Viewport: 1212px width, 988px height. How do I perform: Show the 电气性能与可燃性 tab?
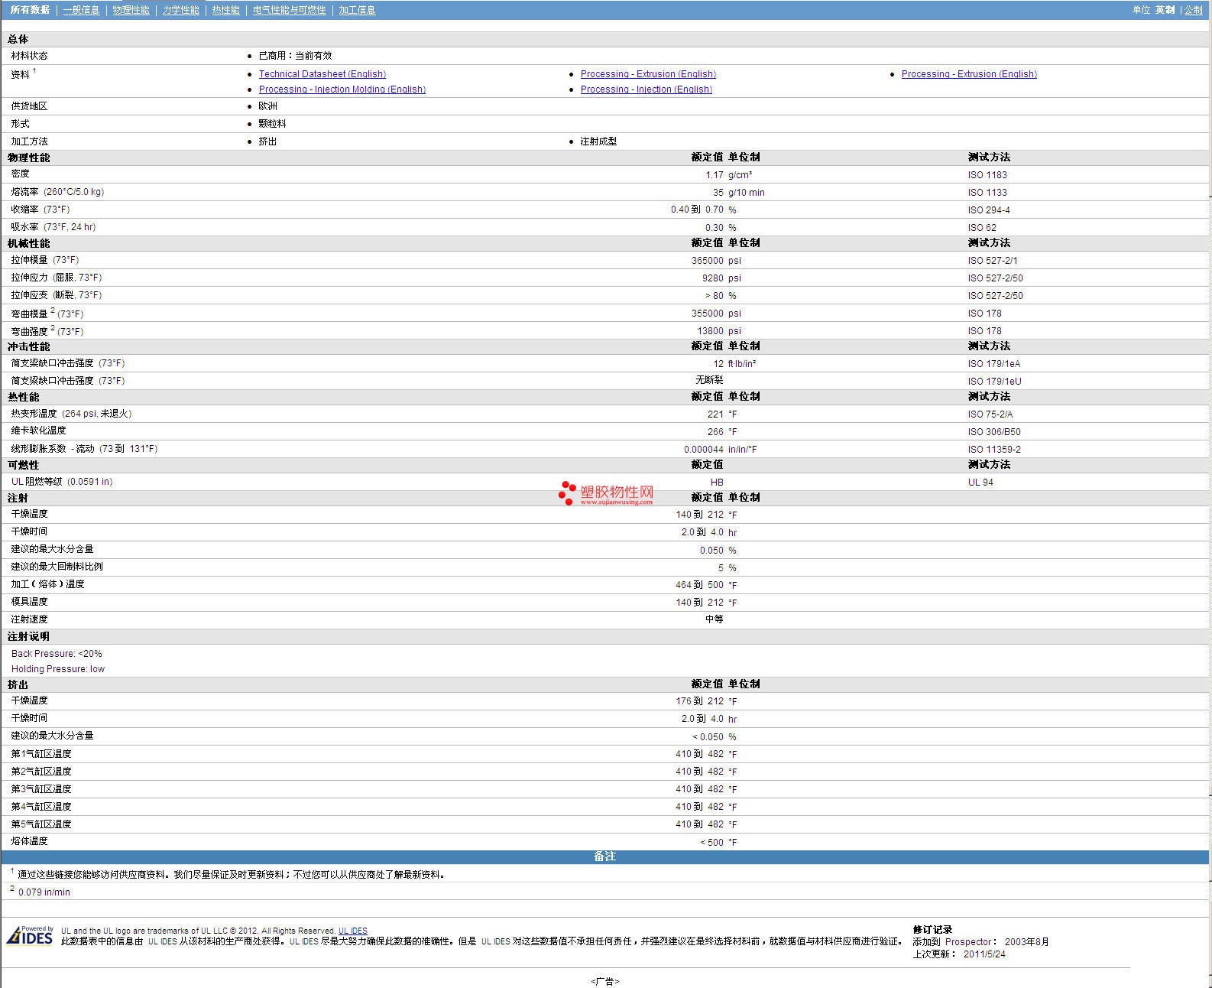[289, 10]
